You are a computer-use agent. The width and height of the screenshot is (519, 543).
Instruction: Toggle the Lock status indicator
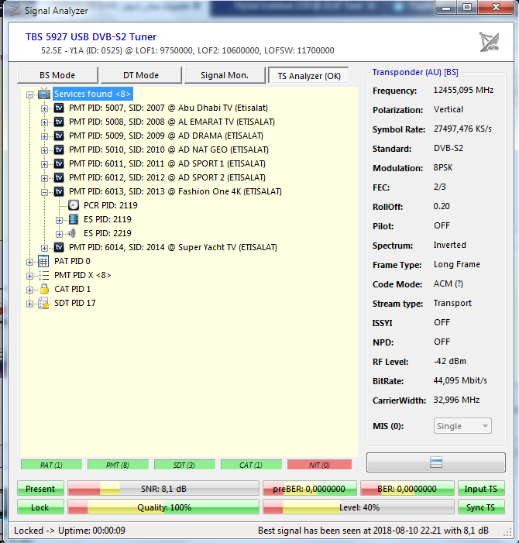pos(40,507)
